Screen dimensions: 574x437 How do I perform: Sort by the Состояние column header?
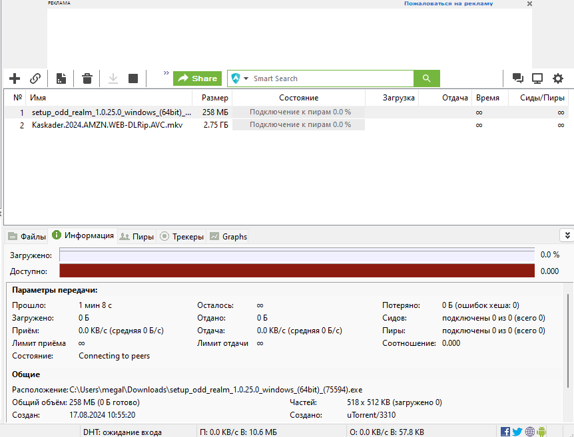(299, 98)
